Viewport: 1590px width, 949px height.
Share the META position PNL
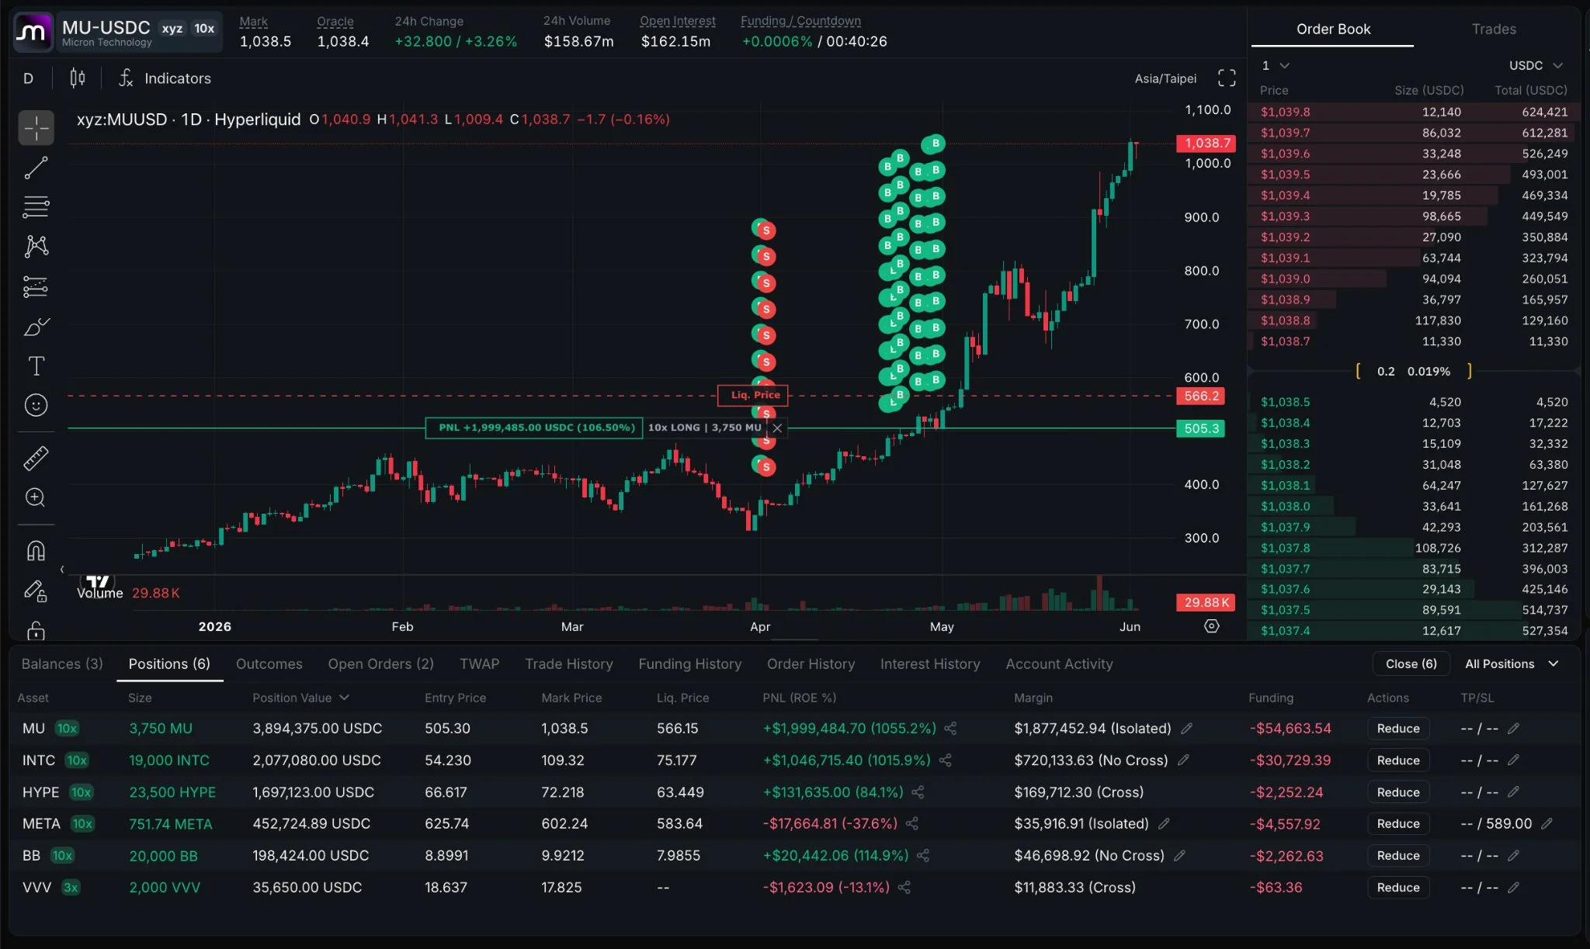(912, 824)
